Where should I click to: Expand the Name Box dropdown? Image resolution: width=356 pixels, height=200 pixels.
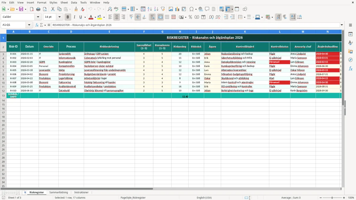pyautogui.click(x=29, y=25)
